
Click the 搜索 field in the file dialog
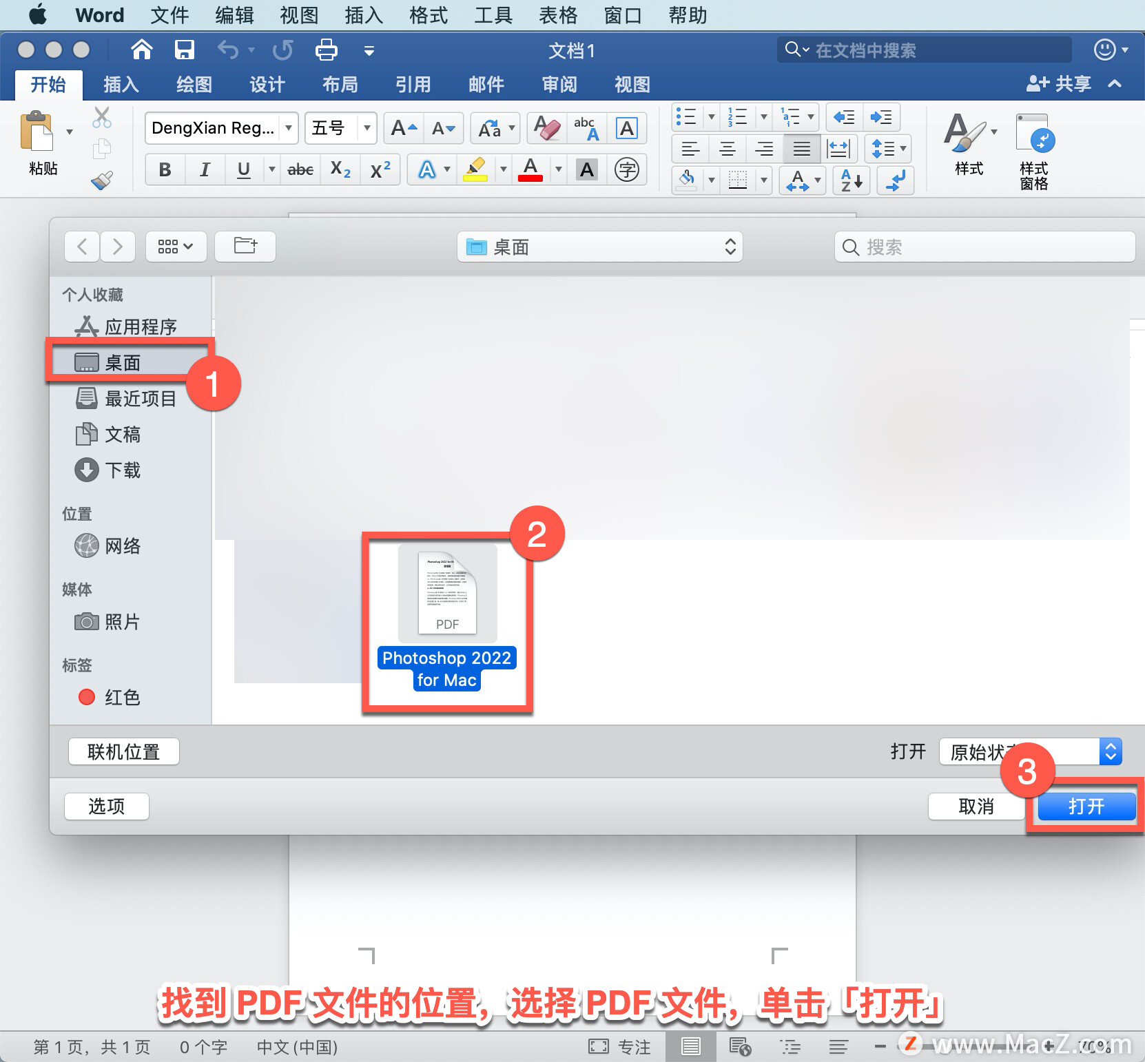click(985, 247)
